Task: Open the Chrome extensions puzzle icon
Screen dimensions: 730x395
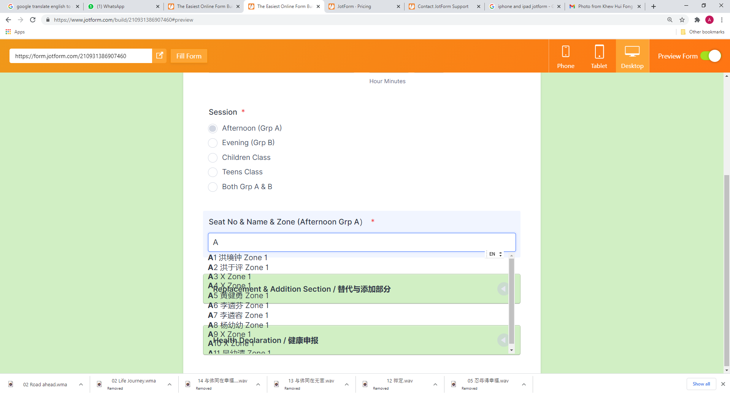Action: 697,20
